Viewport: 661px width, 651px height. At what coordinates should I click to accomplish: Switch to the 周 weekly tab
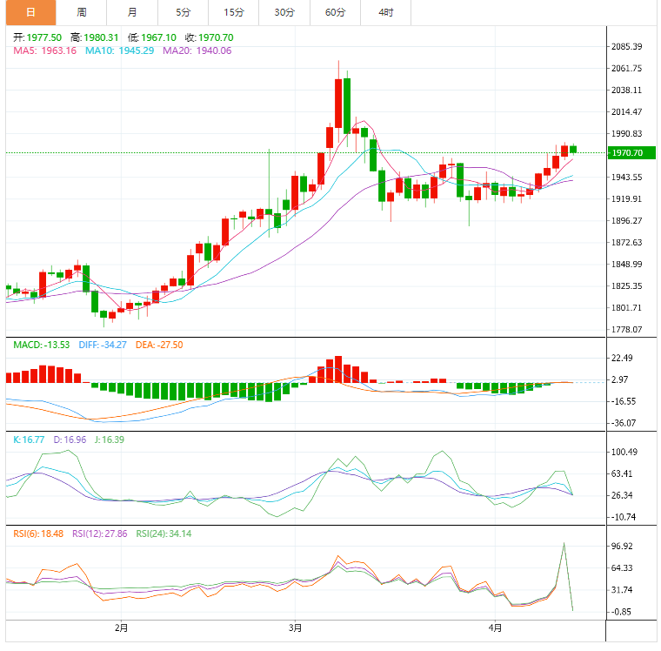point(82,13)
